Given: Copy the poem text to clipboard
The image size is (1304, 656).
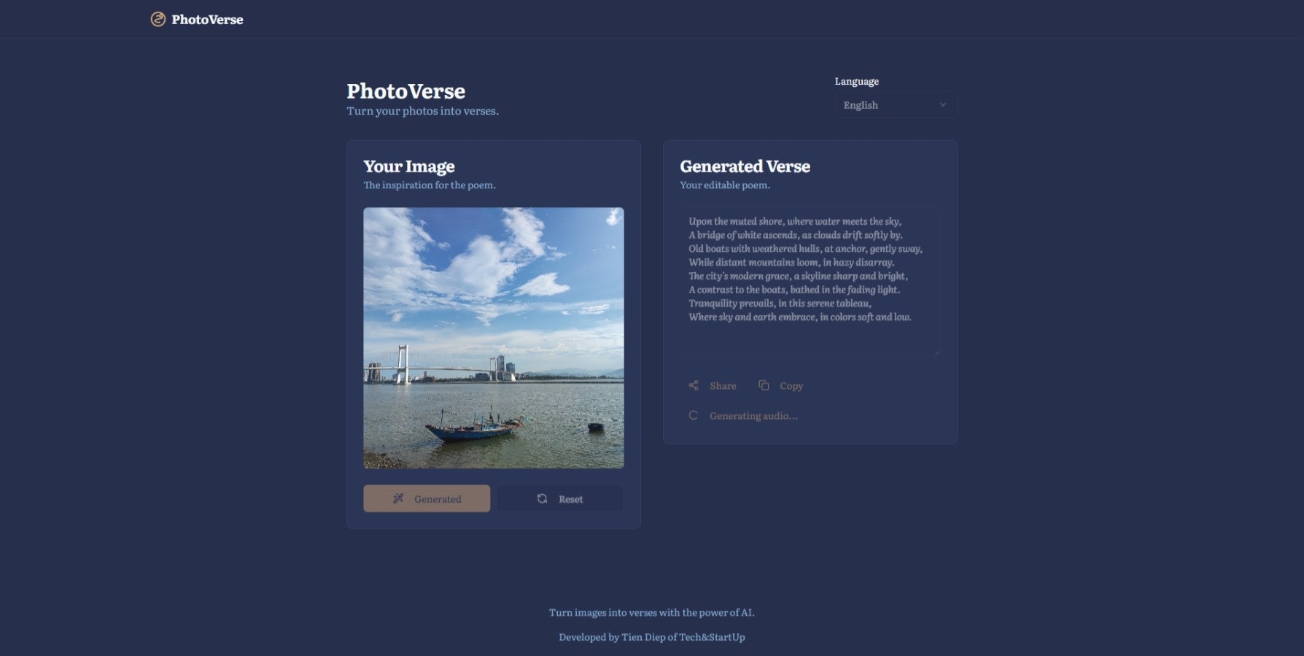Looking at the screenshot, I should [781, 385].
